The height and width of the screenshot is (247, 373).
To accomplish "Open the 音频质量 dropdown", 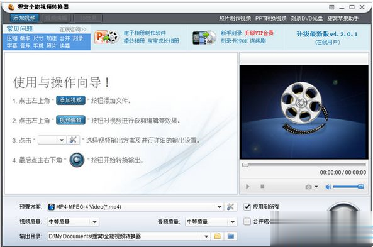I will point(232,222).
